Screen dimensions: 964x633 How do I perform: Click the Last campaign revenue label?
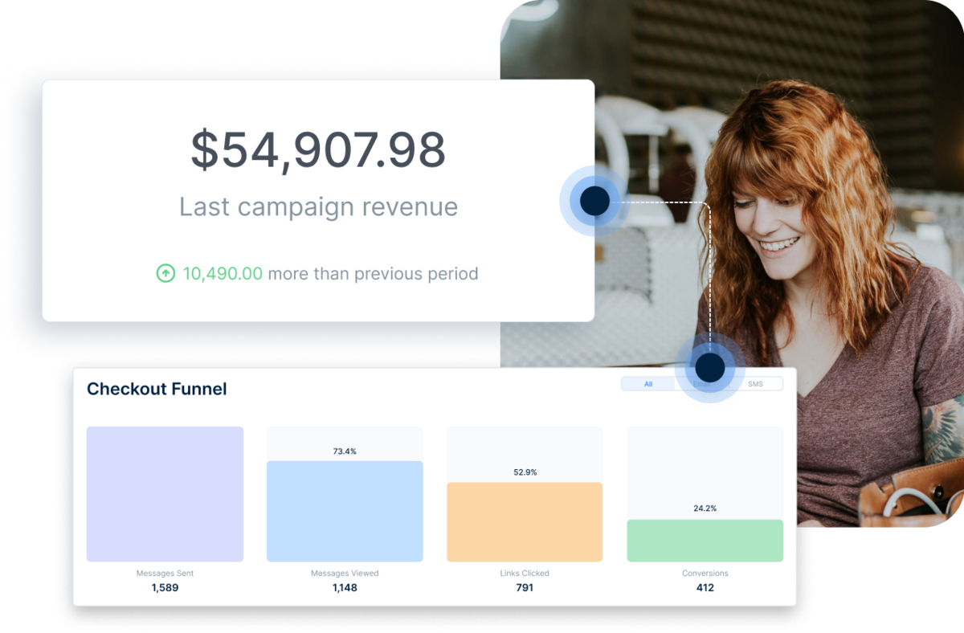pos(318,206)
